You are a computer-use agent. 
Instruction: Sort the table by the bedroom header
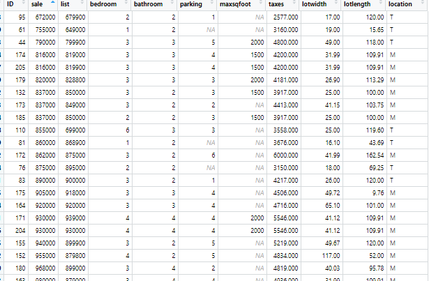click(103, 4)
